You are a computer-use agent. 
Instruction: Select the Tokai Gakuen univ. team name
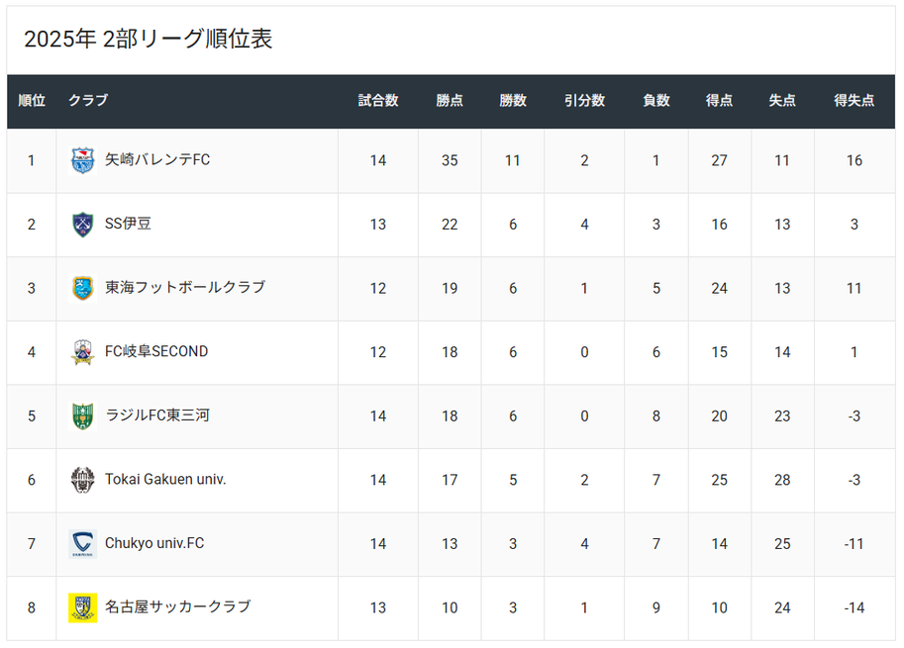[165, 479]
